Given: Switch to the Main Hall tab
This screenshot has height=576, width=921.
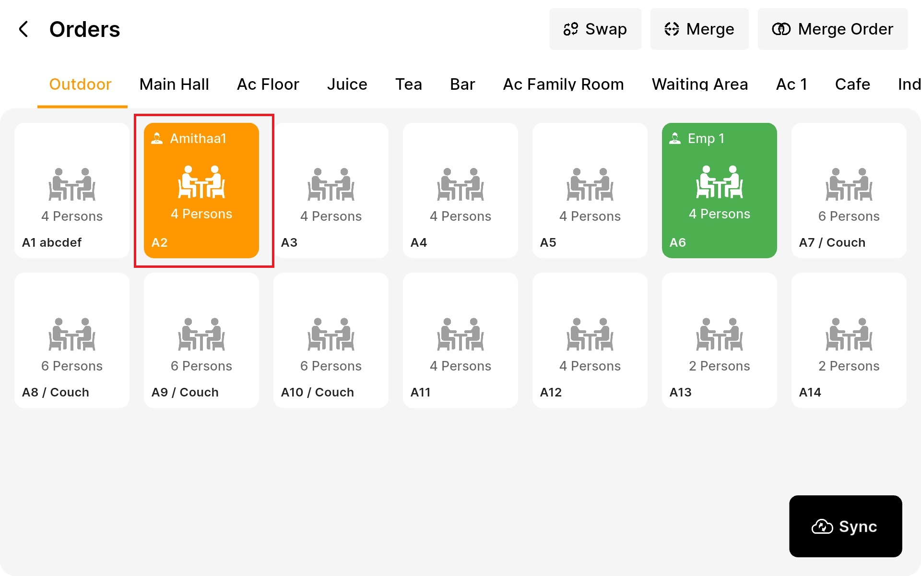Looking at the screenshot, I should pos(174,84).
